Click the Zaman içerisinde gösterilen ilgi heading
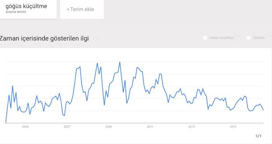Viewport: 272px width, 144px height. click(x=44, y=38)
